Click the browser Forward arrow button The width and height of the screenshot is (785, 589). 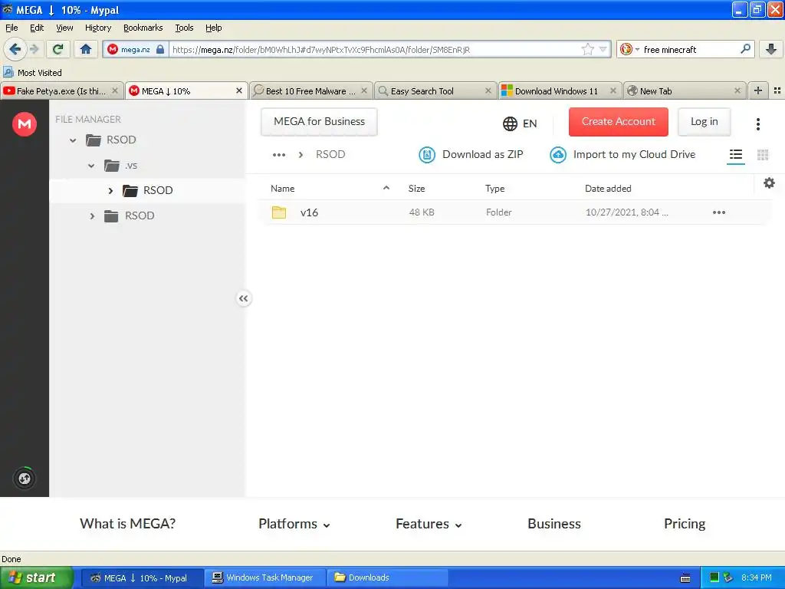point(34,49)
